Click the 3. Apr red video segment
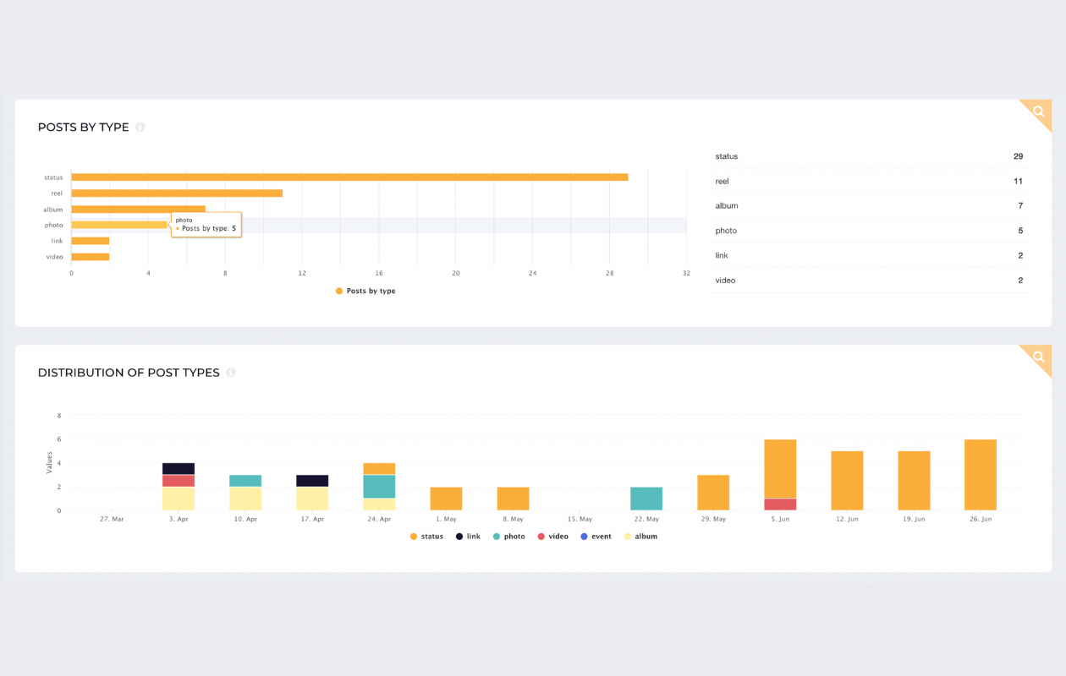1066x676 pixels. 179,481
